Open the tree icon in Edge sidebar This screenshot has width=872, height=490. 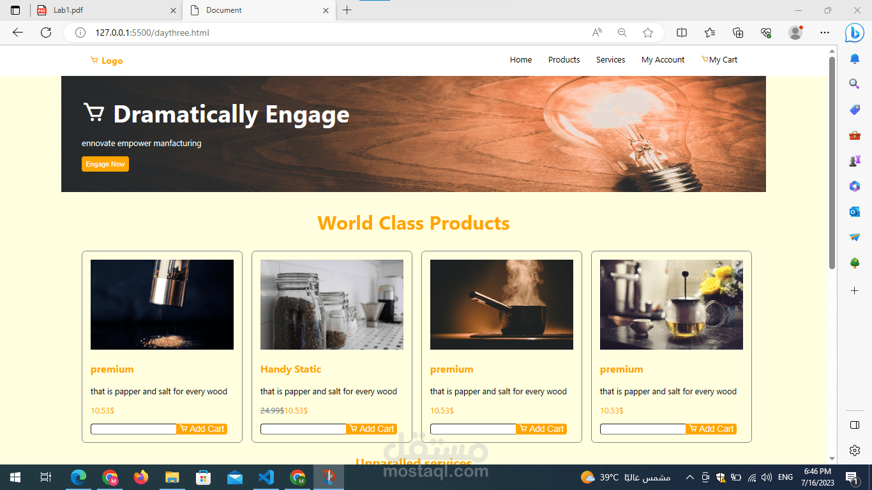coord(855,263)
